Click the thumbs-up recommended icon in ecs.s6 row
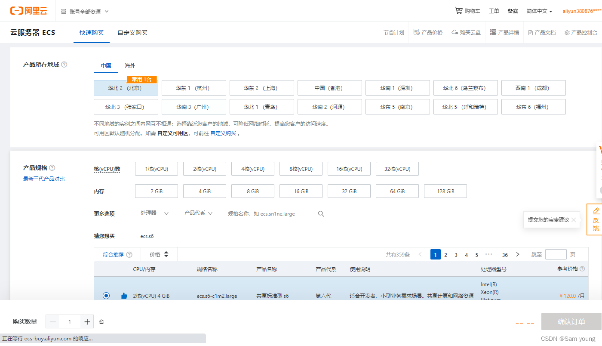 (124, 296)
